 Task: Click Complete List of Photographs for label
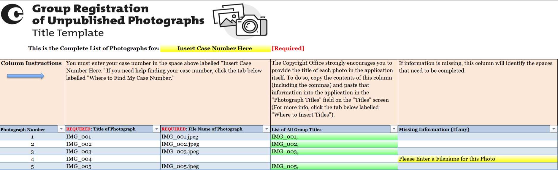tap(93, 48)
